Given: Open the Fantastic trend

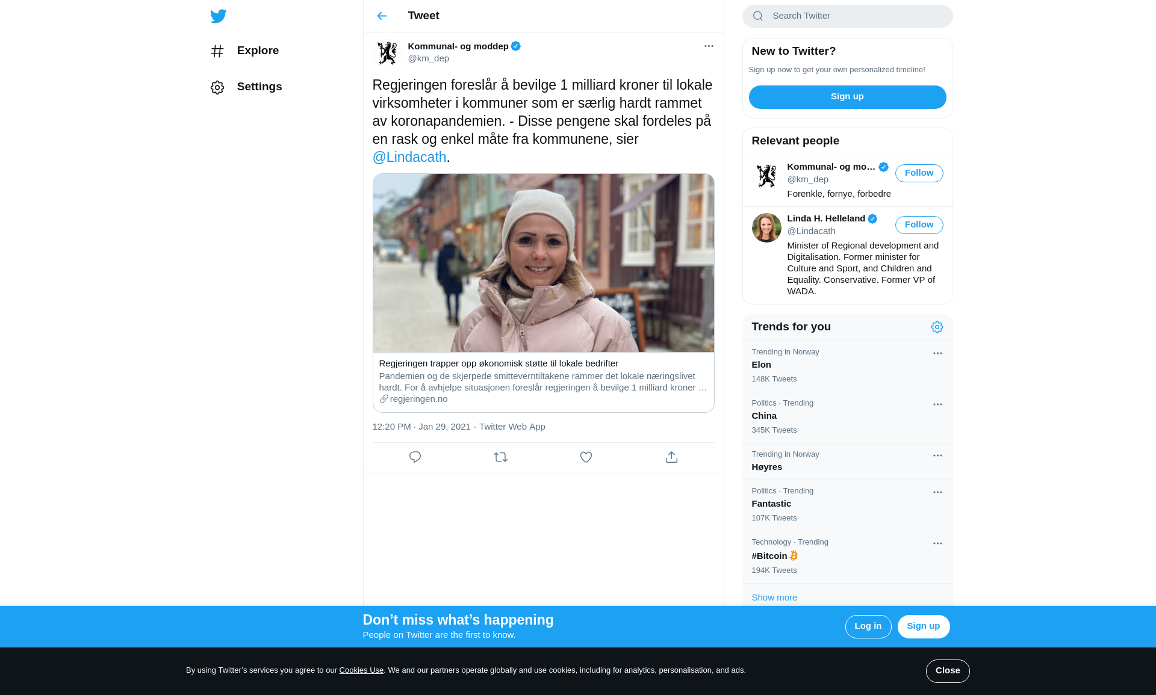Looking at the screenshot, I should coord(847,505).
